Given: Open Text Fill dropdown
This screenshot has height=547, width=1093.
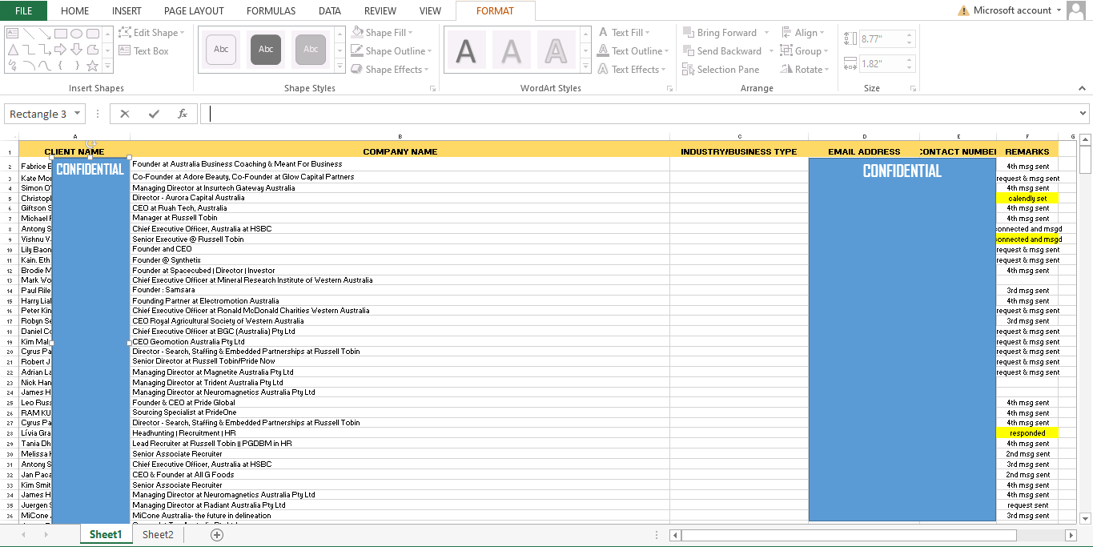Looking at the screenshot, I should pyautogui.click(x=624, y=32).
